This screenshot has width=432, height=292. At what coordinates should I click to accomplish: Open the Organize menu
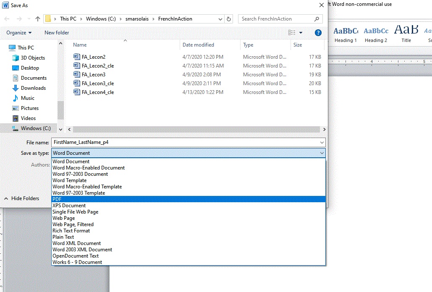point(19,32)
